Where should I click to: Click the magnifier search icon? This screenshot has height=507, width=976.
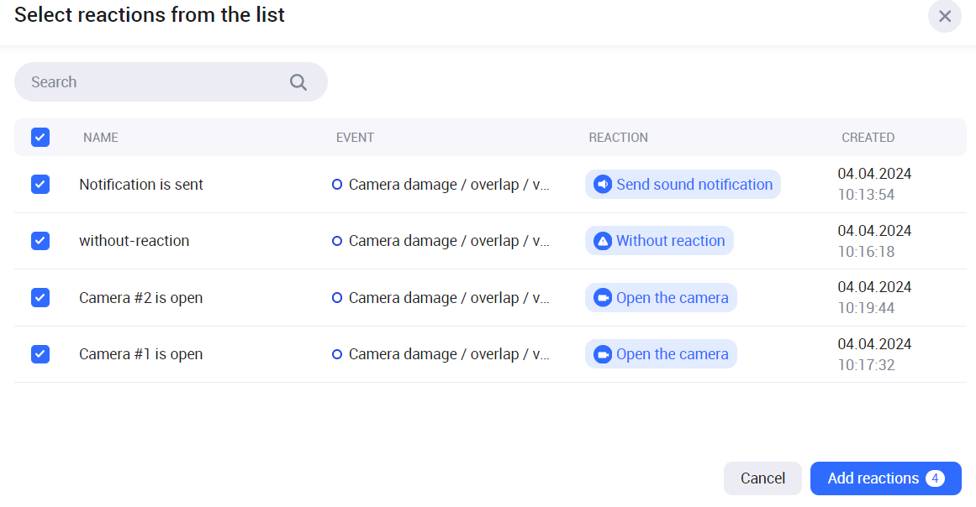tap(298, 82)
